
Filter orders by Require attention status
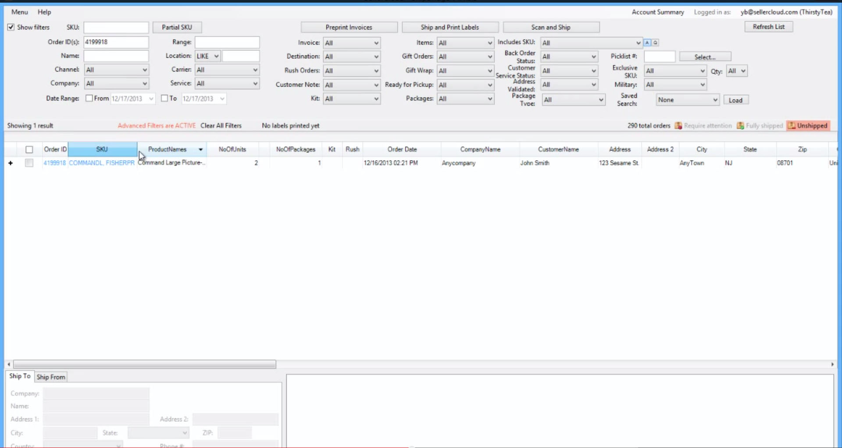click(703, 126)
